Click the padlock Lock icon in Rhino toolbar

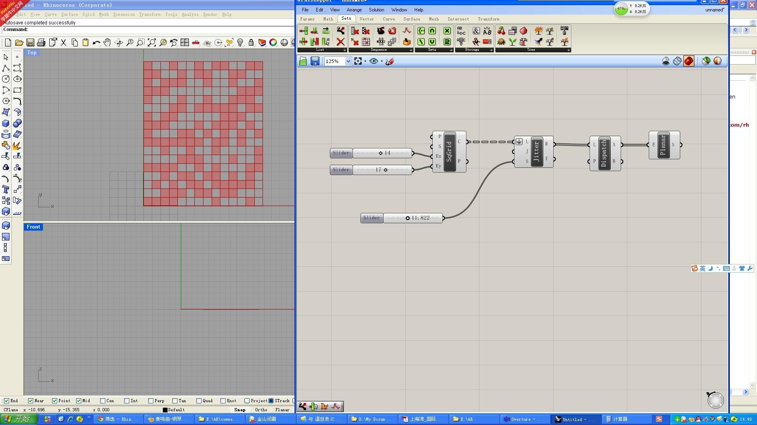251,42
